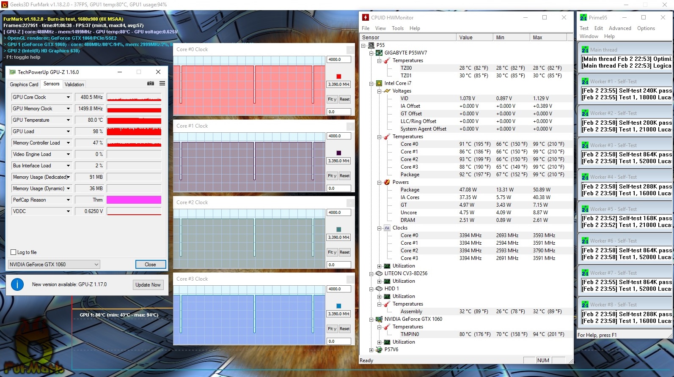
Task: Click Fit y on the Core #1 Clock graph
Action: pyautogui.click(x=332, y=176)
